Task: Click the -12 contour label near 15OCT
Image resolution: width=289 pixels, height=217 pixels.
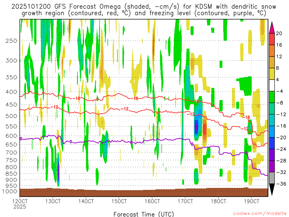Action: (x=124, y=109)
